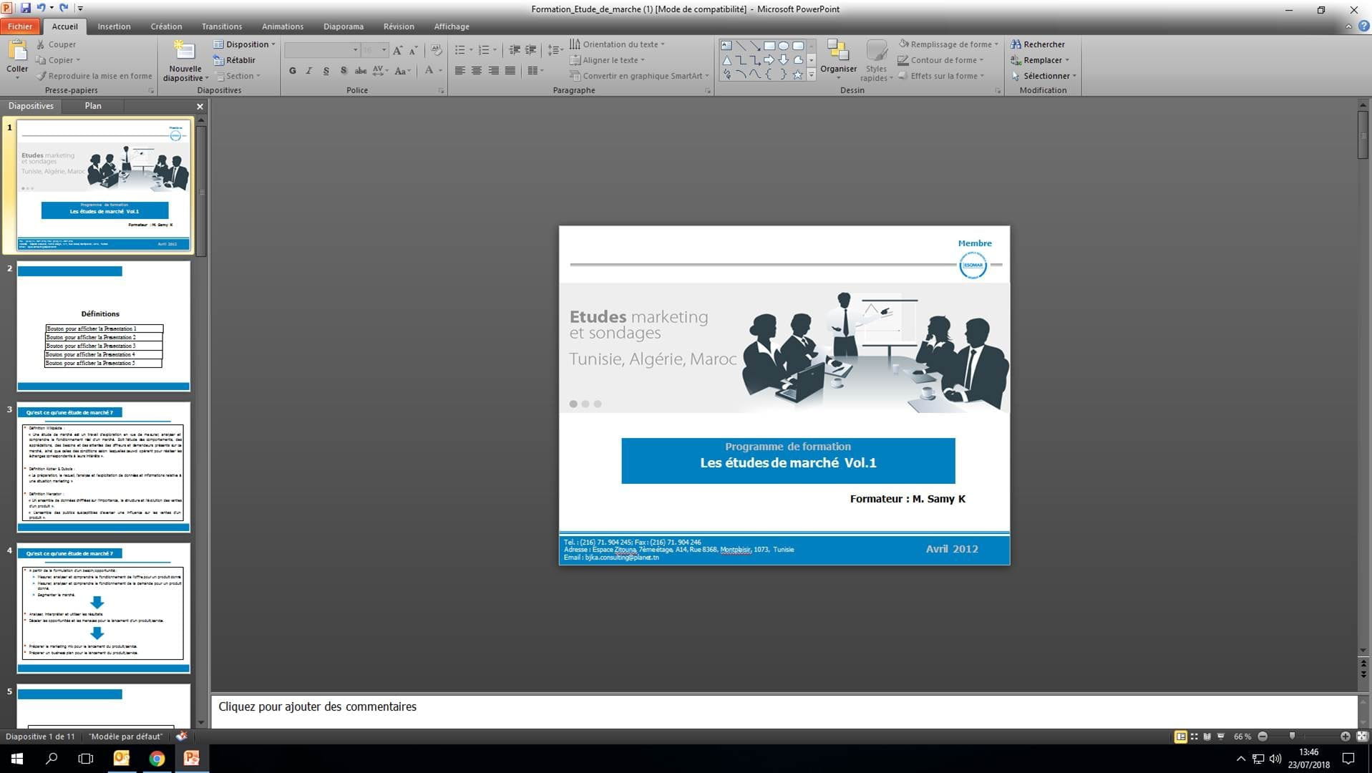Select the right arrow shape in the gallery
Viewport: 1372px width, 773px height.
(769, 60)
